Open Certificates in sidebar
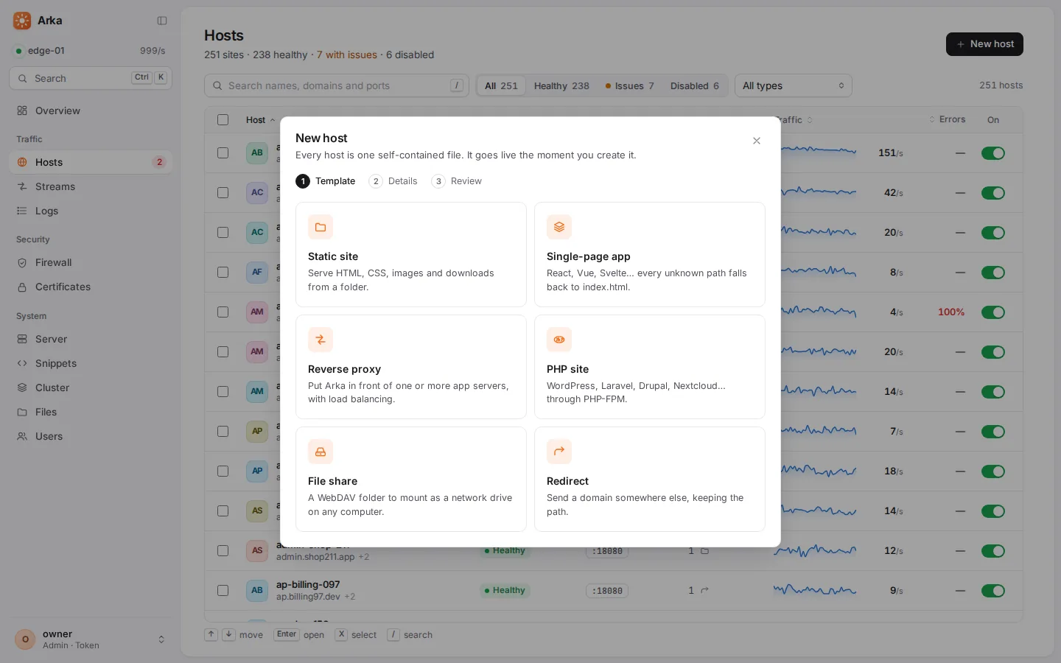 91,287
